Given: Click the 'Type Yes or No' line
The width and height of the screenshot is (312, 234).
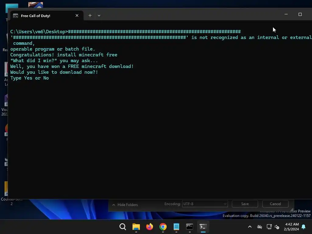Looking at the screenshot, I should [x=30, y=78].
